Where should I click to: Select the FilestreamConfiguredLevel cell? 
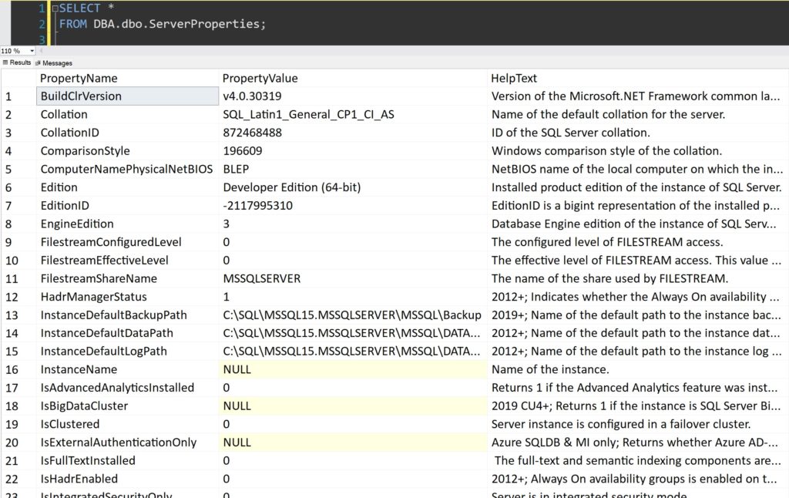128,242
